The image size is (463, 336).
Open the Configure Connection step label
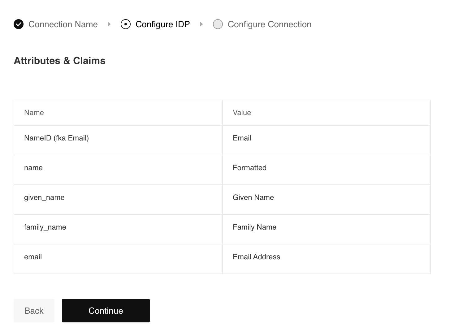269,24
